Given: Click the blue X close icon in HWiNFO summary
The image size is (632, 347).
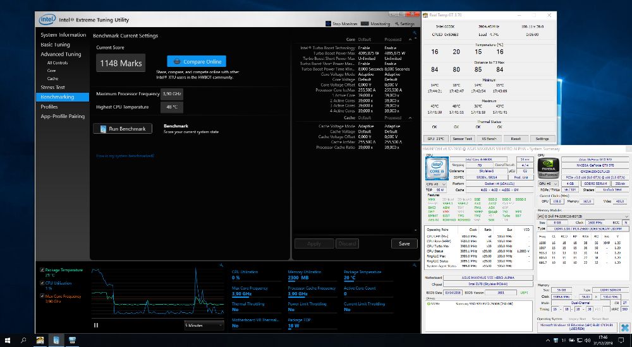Looking at the screenshot, I should (625, 327).
